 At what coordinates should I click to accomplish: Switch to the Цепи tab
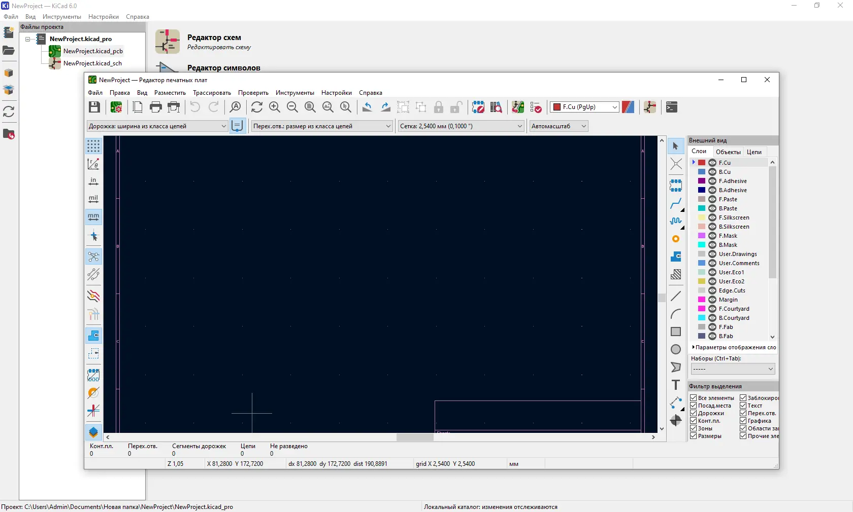(x=754, y=152)
